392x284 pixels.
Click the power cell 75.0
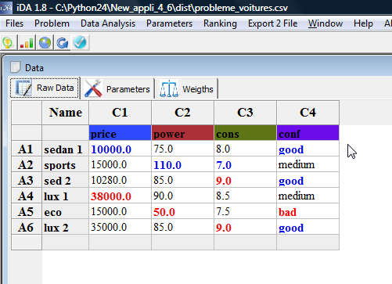(183, 149)
